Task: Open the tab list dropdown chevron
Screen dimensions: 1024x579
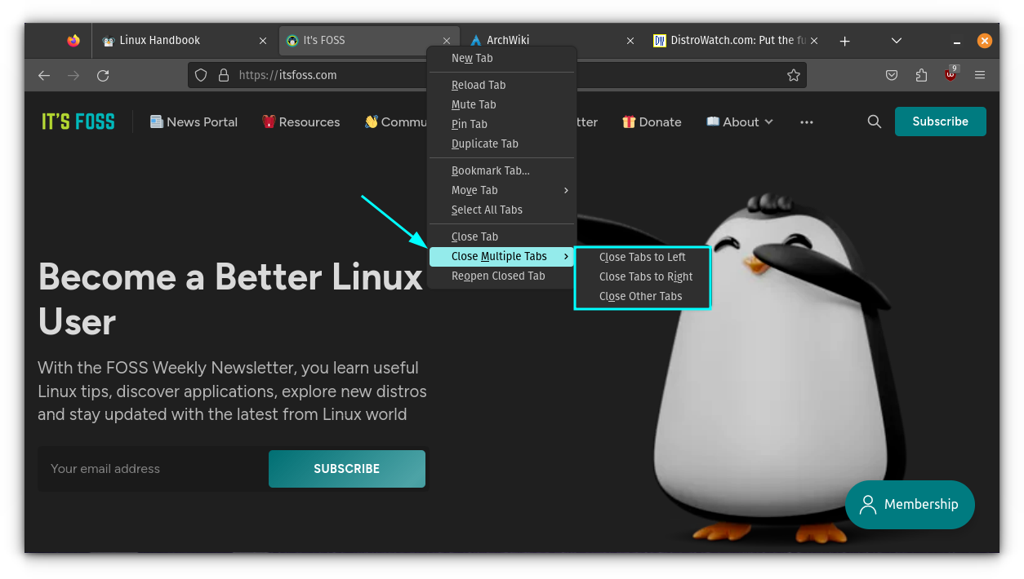Action: pos(896,40)
